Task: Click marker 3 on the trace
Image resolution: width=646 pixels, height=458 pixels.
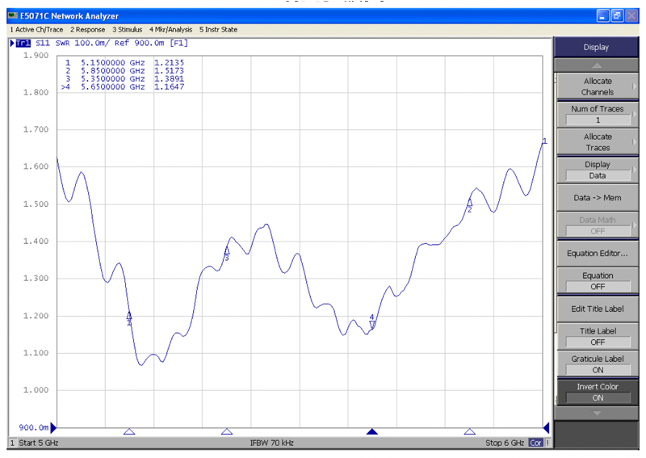Action: tap(227, 252)
